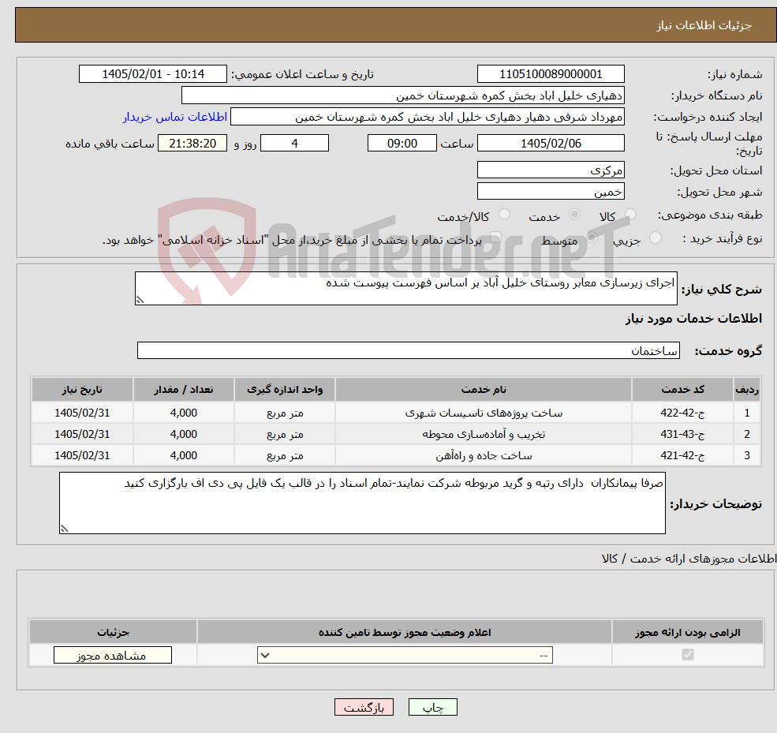The width and height of the screenshot is (777, 733).
Task: Click the buyer organization name field
Action: pos(403,95)
